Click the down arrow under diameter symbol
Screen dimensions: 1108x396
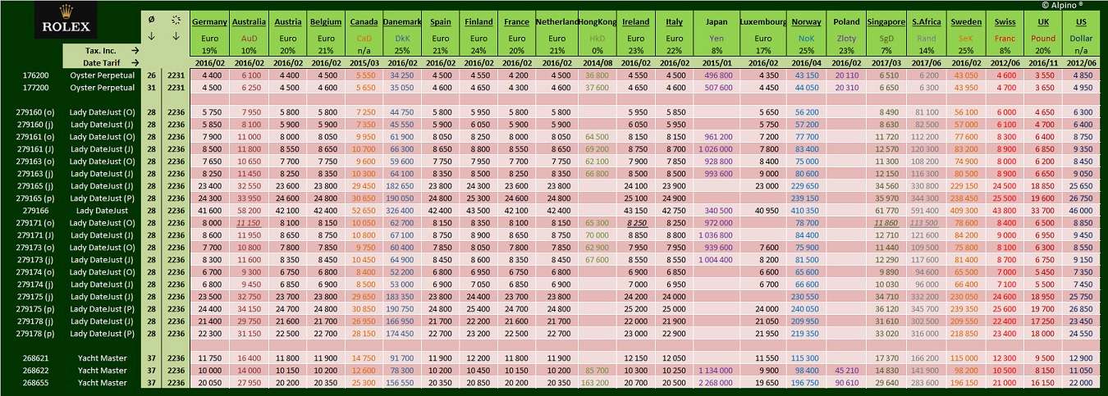150,36
